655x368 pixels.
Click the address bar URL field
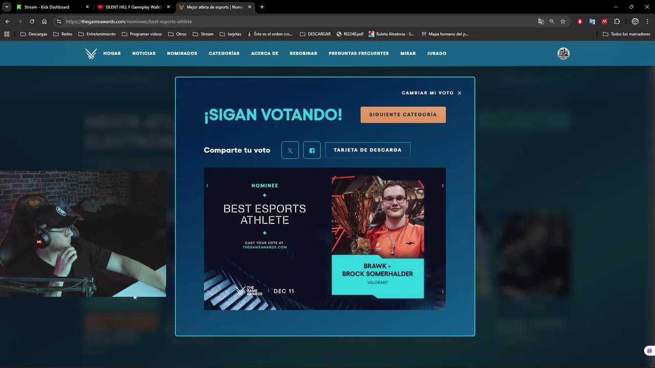pyautogui.click(x=297, y=21)
